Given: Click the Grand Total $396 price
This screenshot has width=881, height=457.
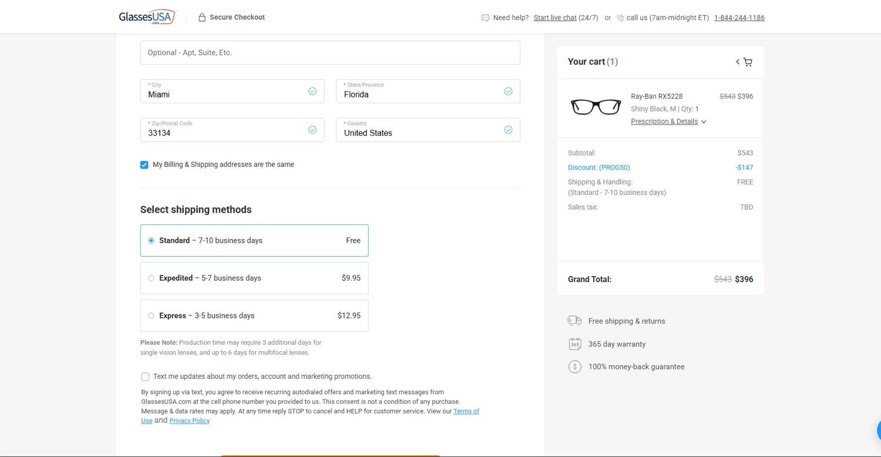Looking at the screenshot, I should (744, 279).
